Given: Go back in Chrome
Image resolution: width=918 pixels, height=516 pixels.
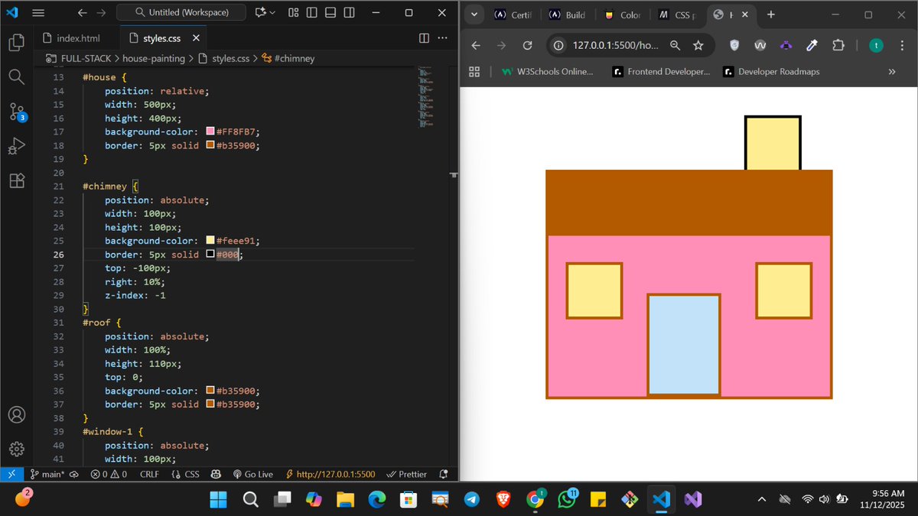Looking at the screenshot, I should point(475,46).
